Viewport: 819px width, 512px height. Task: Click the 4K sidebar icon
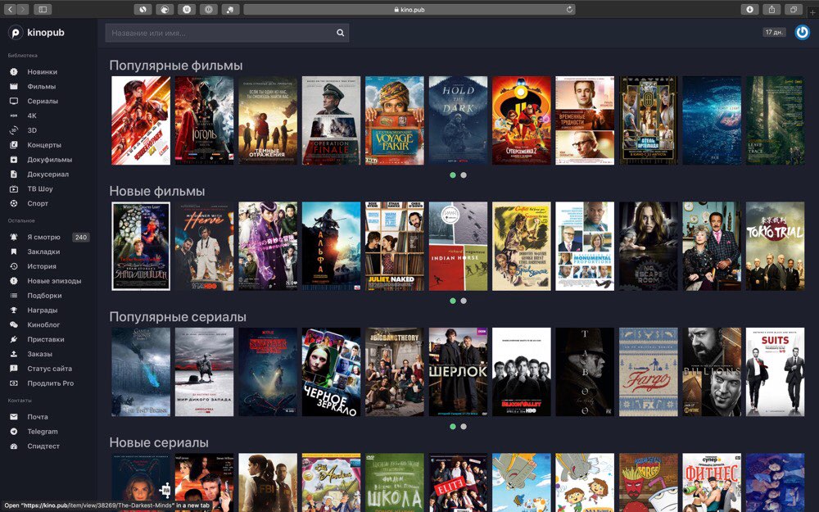click(14, 116)
